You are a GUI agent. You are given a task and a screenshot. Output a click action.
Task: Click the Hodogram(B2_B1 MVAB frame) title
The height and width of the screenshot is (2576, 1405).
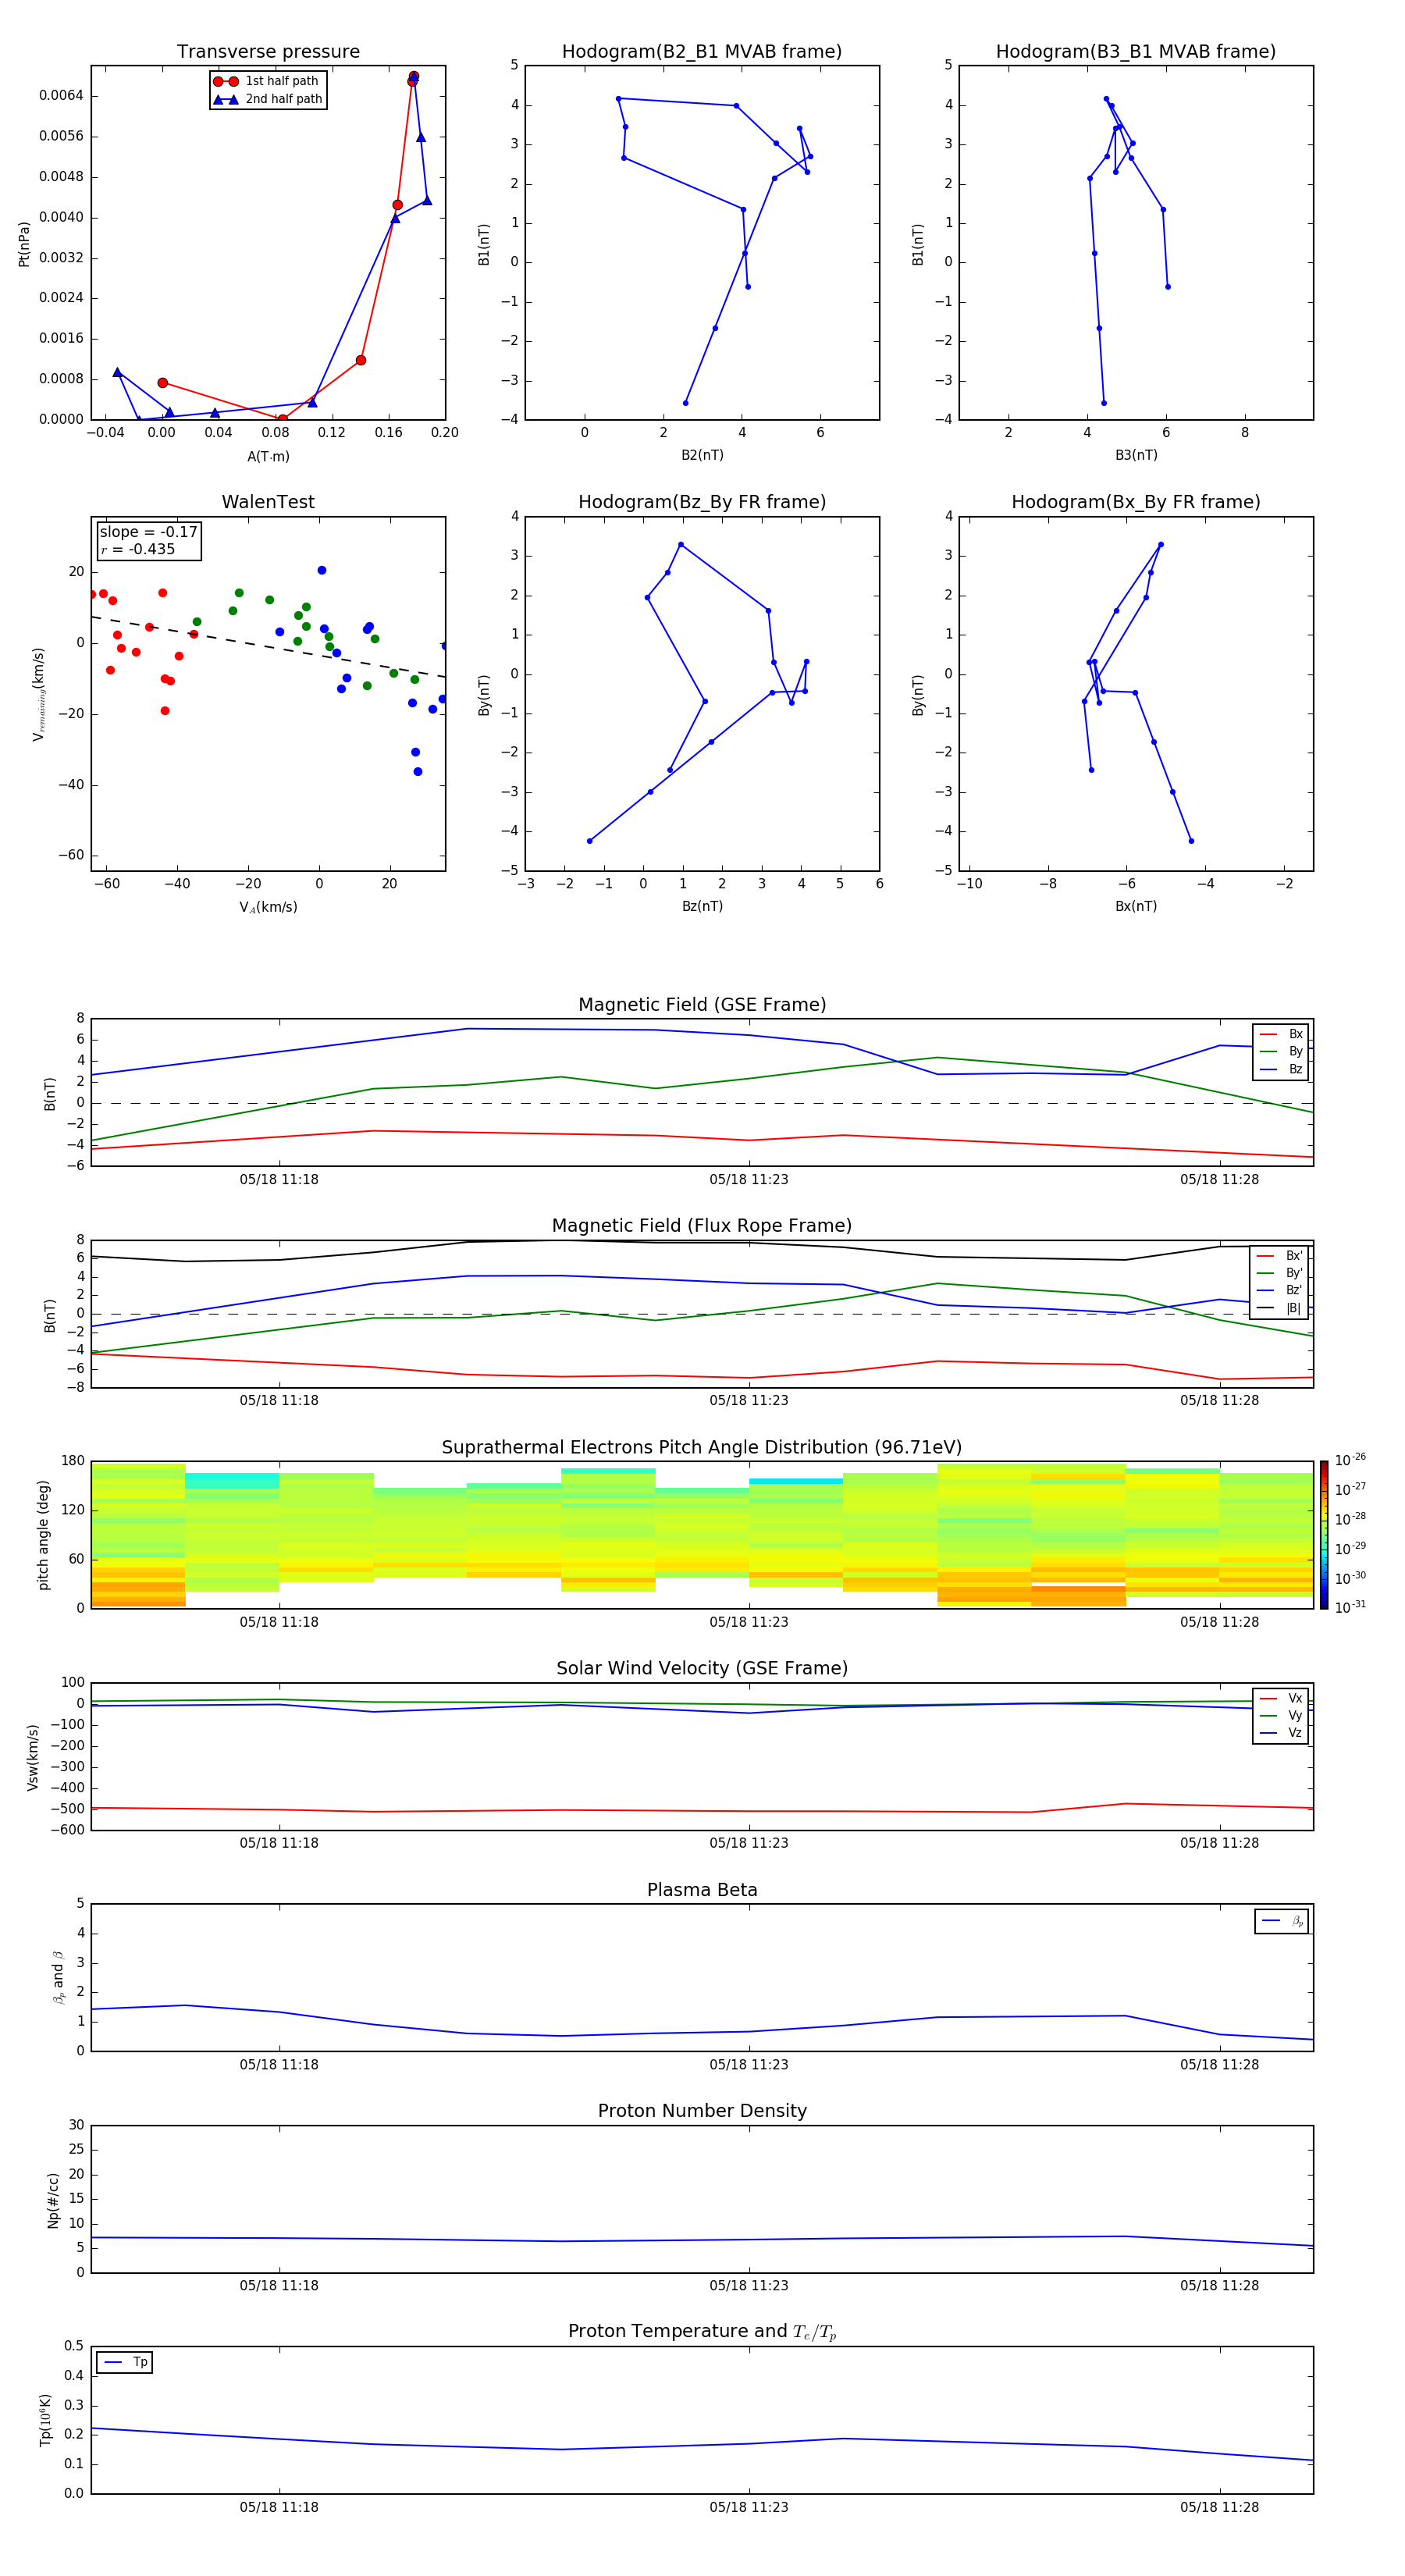pyautogui.click(x=702, y=52)
